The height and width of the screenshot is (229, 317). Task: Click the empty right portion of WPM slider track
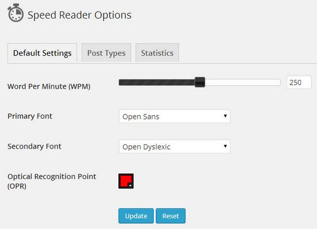coord(243,83)
